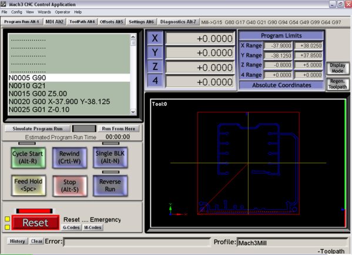Click G-code list scrollbar down arrow
Viewport: 352px width, 255px height.
click(x=133, y=112)
